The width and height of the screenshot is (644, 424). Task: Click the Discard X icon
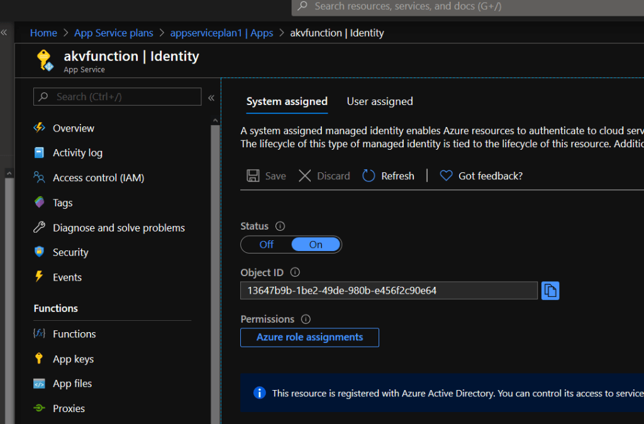tap(305, 176)
